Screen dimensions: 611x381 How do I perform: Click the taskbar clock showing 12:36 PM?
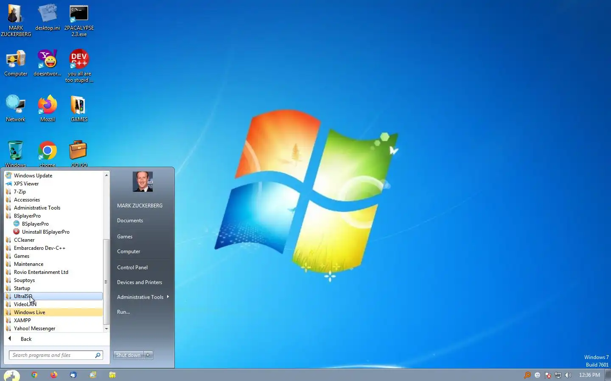tap(589, 375)
